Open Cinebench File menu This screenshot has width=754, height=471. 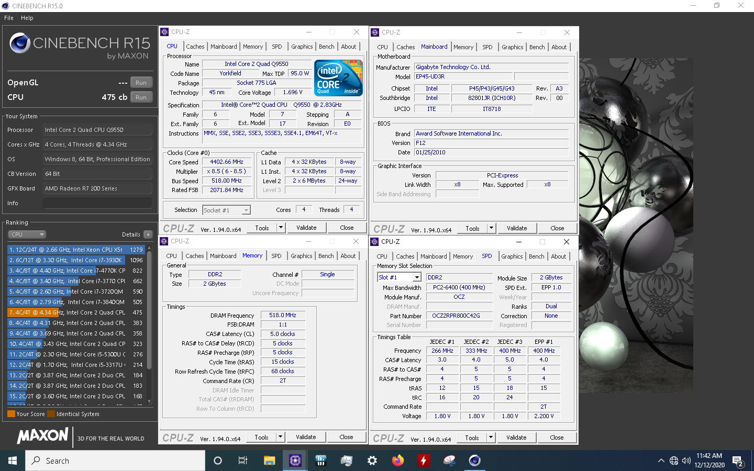tap(9, 18)
